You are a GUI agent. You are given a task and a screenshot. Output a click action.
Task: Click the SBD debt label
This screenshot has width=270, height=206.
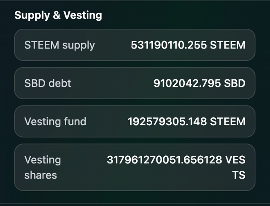(48, 83)
